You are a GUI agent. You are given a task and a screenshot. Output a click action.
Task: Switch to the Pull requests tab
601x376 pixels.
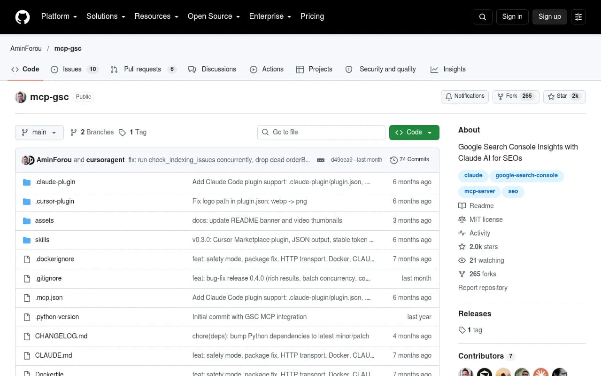click(x=143, y=69)
